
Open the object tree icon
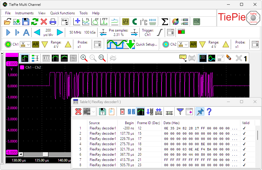65,22
